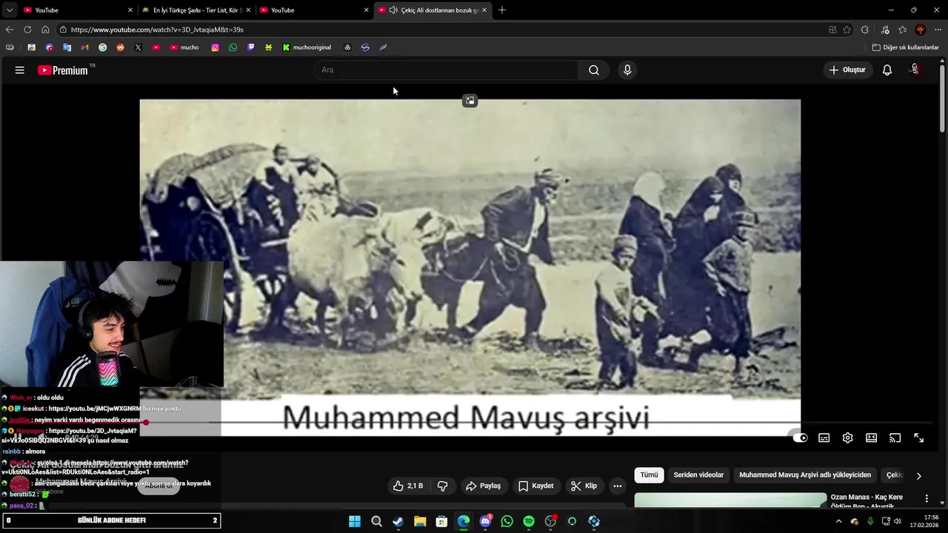This screenshot has height=533, width=948.
Task: Cast video with Play on TV icon
Action: pyautogui.click(x=895, y=438)
